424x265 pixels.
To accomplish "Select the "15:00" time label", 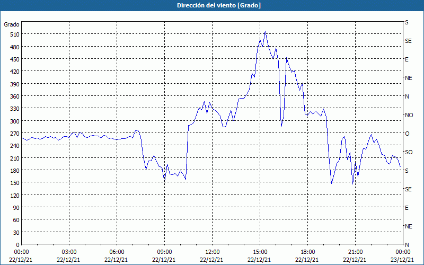I will click(x=260, y=252).
